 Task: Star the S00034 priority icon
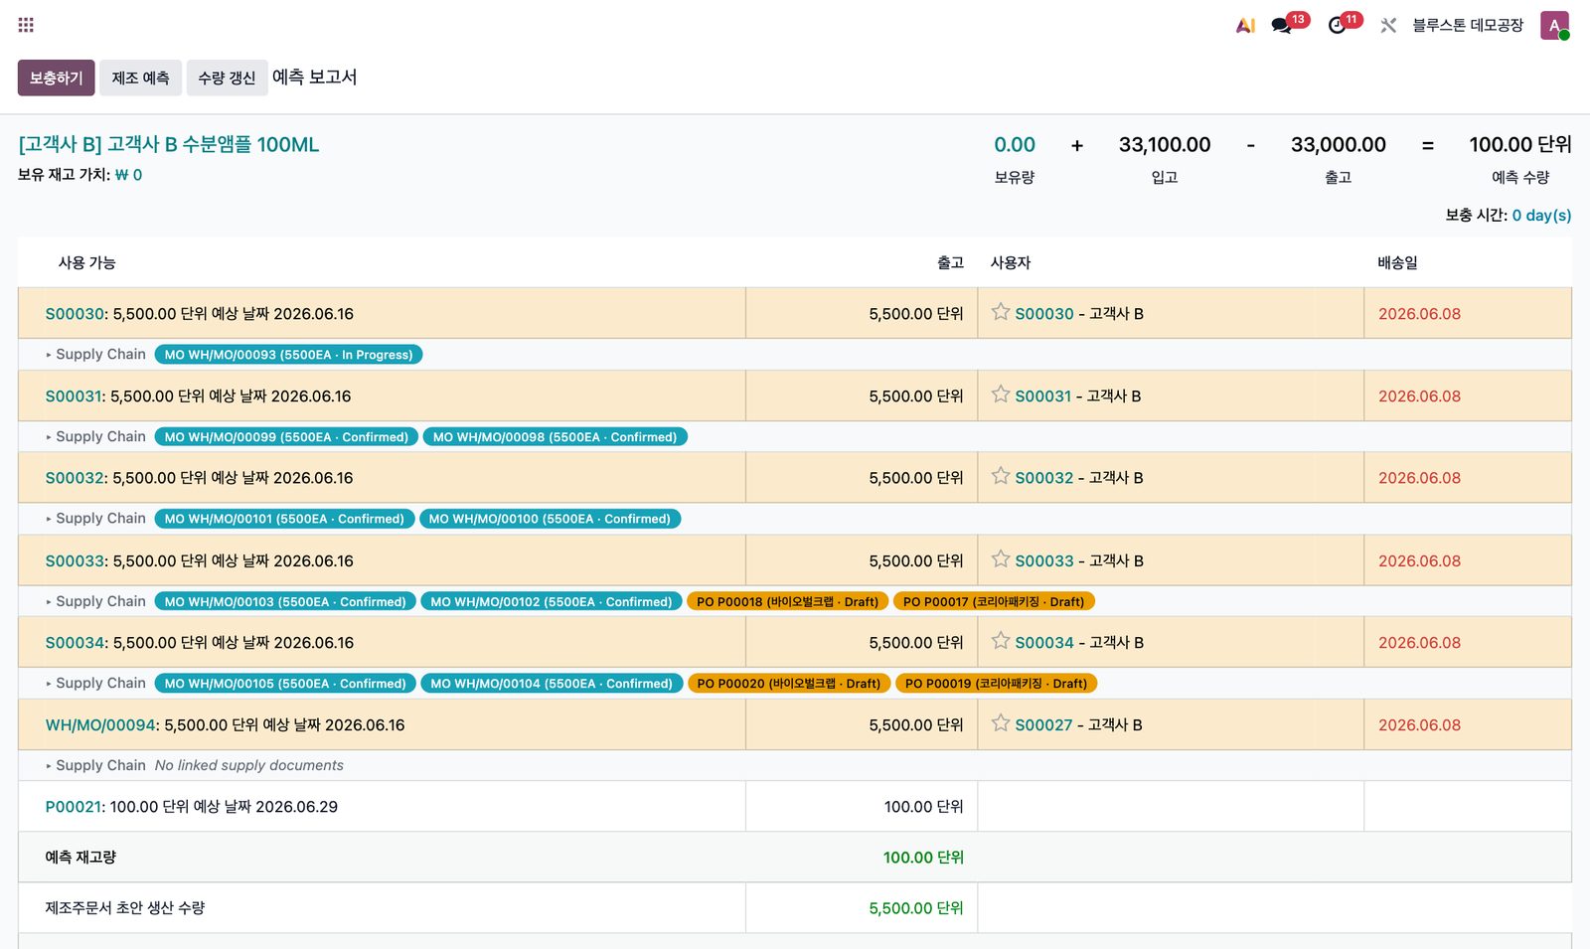pos(1001,641)
